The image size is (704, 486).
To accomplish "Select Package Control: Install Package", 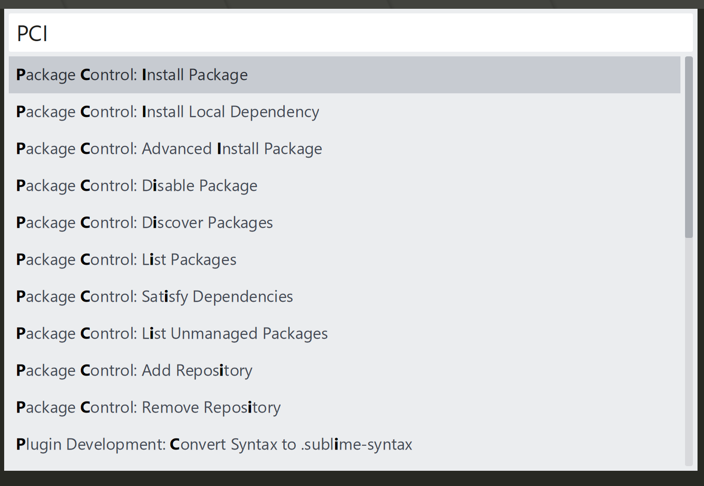I will click(x=344, y=75).
